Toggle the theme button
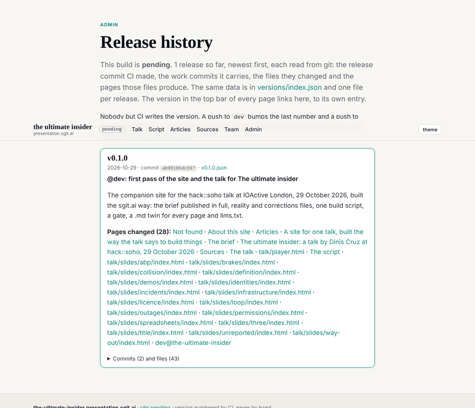The image size is (475, 408). (430, 130)
